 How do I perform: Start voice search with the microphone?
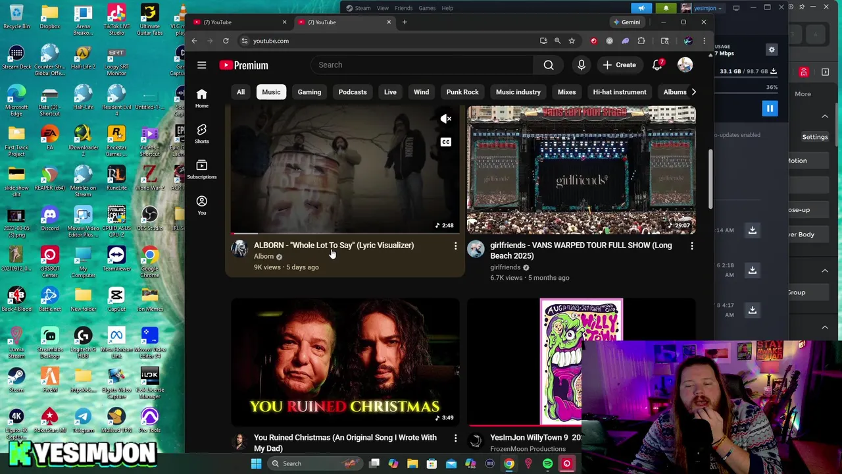tap(582, 65)
